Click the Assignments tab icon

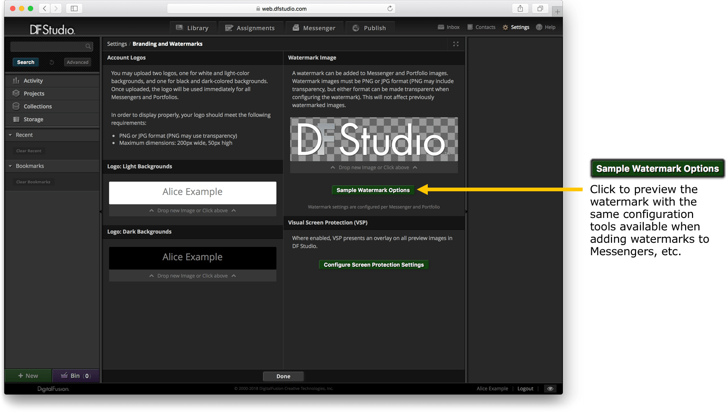pos(229,28)
